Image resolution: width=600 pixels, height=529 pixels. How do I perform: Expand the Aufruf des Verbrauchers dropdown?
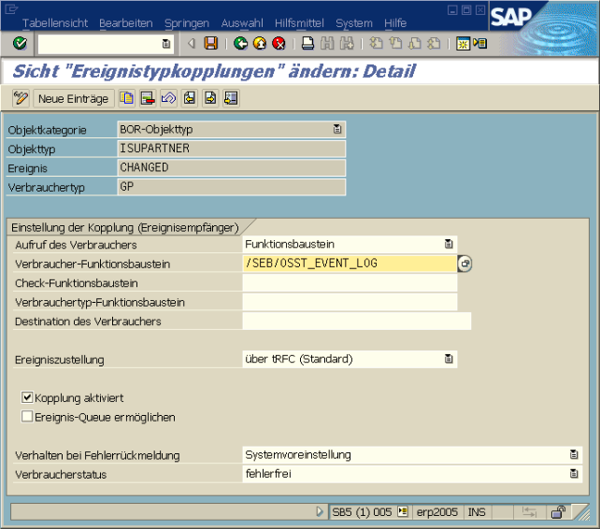[x=450, y=244]
